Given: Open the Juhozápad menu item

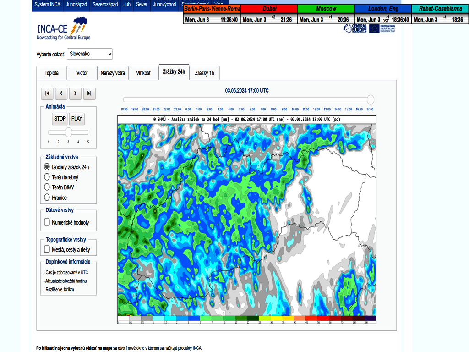Looking at the screenshot, I should [x=76, y=4].
